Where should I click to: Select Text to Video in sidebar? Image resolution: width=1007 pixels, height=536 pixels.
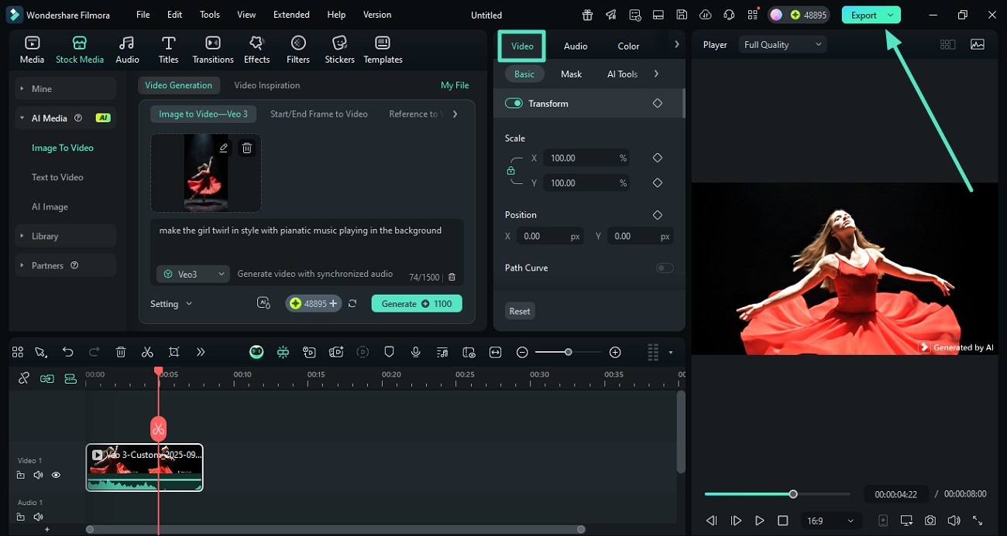click(x=57, y=177)
